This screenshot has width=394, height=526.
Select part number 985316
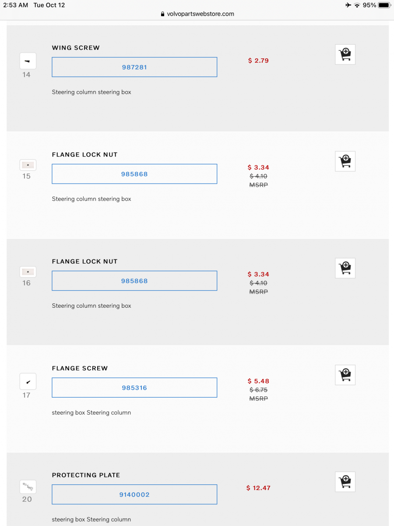pos(134,387)
